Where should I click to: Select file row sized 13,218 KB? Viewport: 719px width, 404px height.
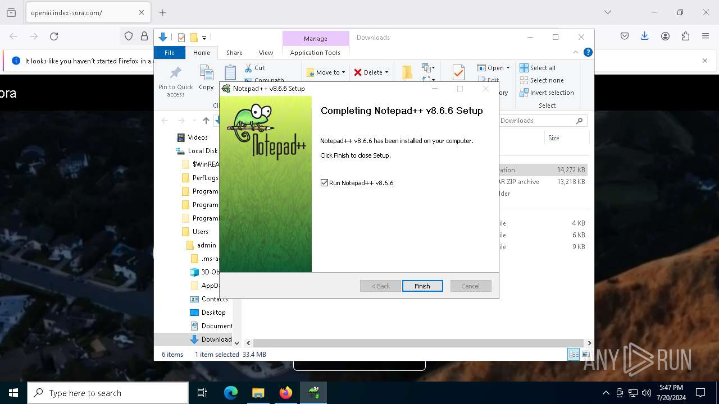pyautogui.click(x=543, y=182)
